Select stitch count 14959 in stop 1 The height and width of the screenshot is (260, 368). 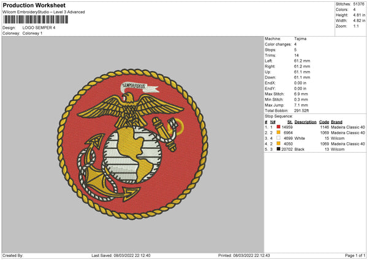[x=287, y=127]
